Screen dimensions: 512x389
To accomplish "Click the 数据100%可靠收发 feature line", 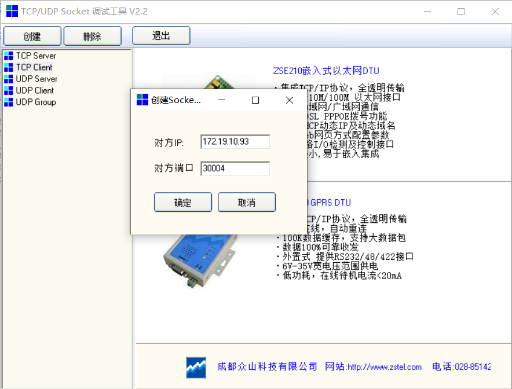I will pyautogui.click(x=318, y=247).
